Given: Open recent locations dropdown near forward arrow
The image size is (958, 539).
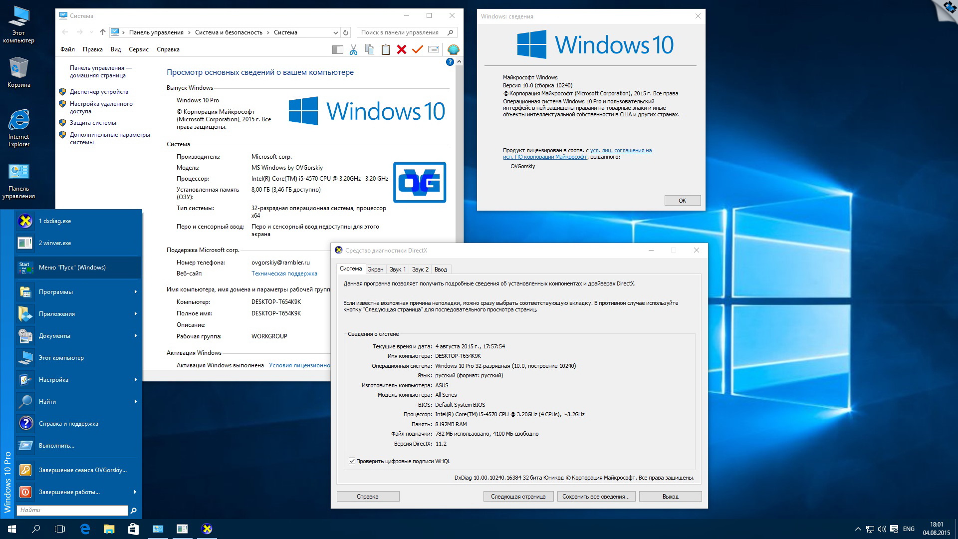Looking at the screenshot, I should click(91, 32).
